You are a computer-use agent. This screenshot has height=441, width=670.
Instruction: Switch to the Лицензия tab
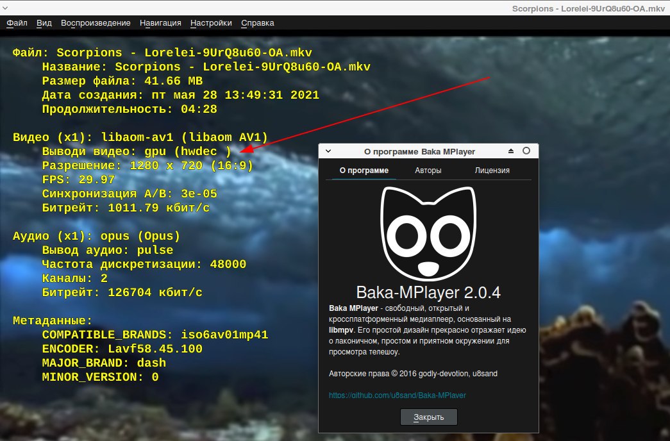tap(492, 171)
